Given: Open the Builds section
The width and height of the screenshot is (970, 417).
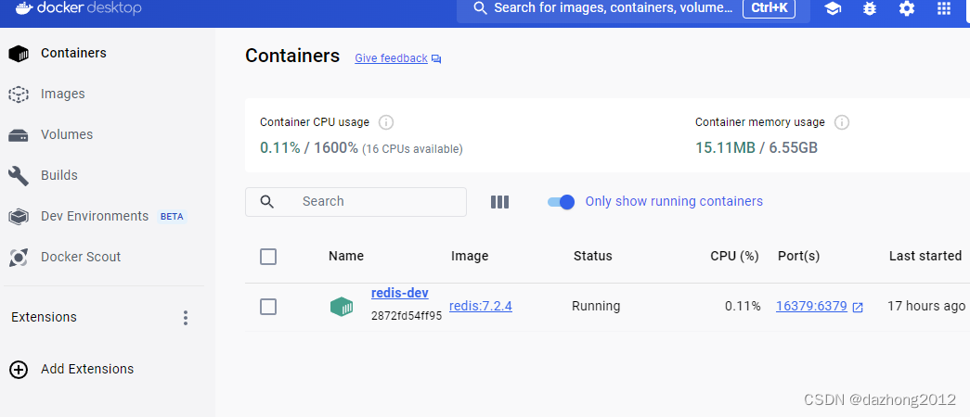Looking at the screenshot, I should (58, 175).
